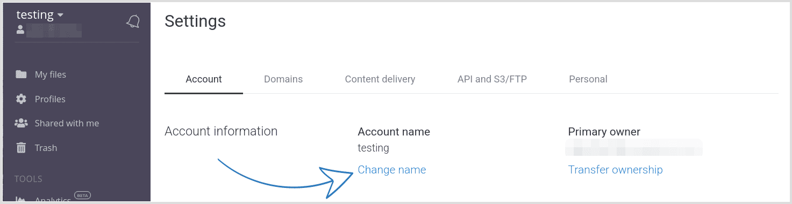Click the blurred Primary owner email

pos(635,147)
